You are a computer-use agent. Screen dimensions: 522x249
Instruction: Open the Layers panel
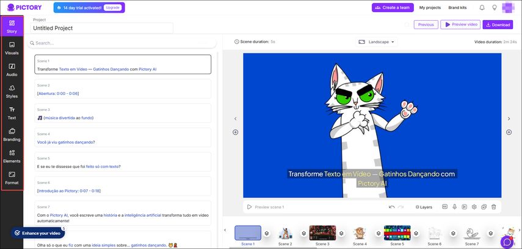pyautogui.click(x=424, y=207)
